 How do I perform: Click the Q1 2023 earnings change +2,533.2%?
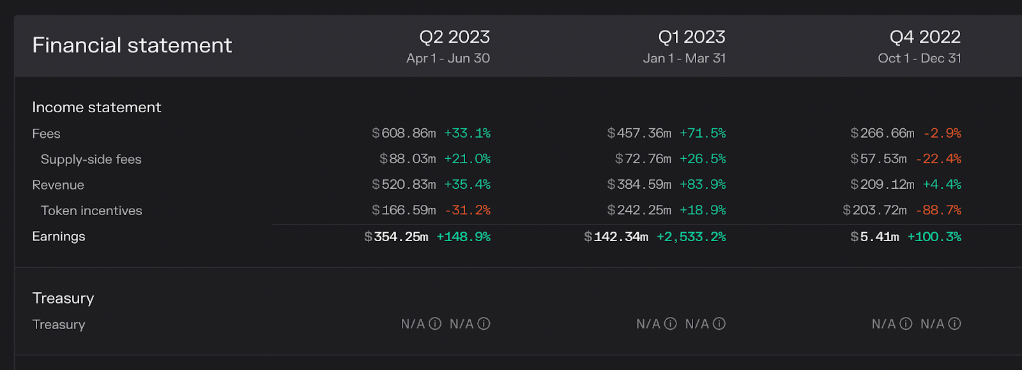tap(691, 237)
